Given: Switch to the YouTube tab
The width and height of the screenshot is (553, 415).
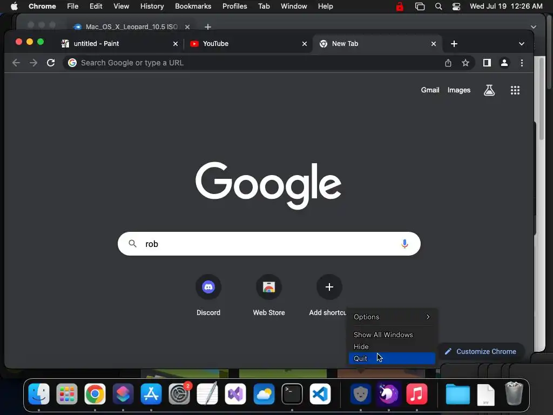Looking at the screenshot, I should tap(248, 44).
